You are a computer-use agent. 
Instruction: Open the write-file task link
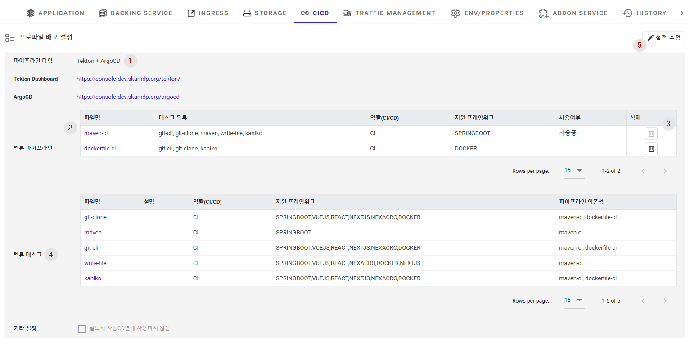click(95, 263)
